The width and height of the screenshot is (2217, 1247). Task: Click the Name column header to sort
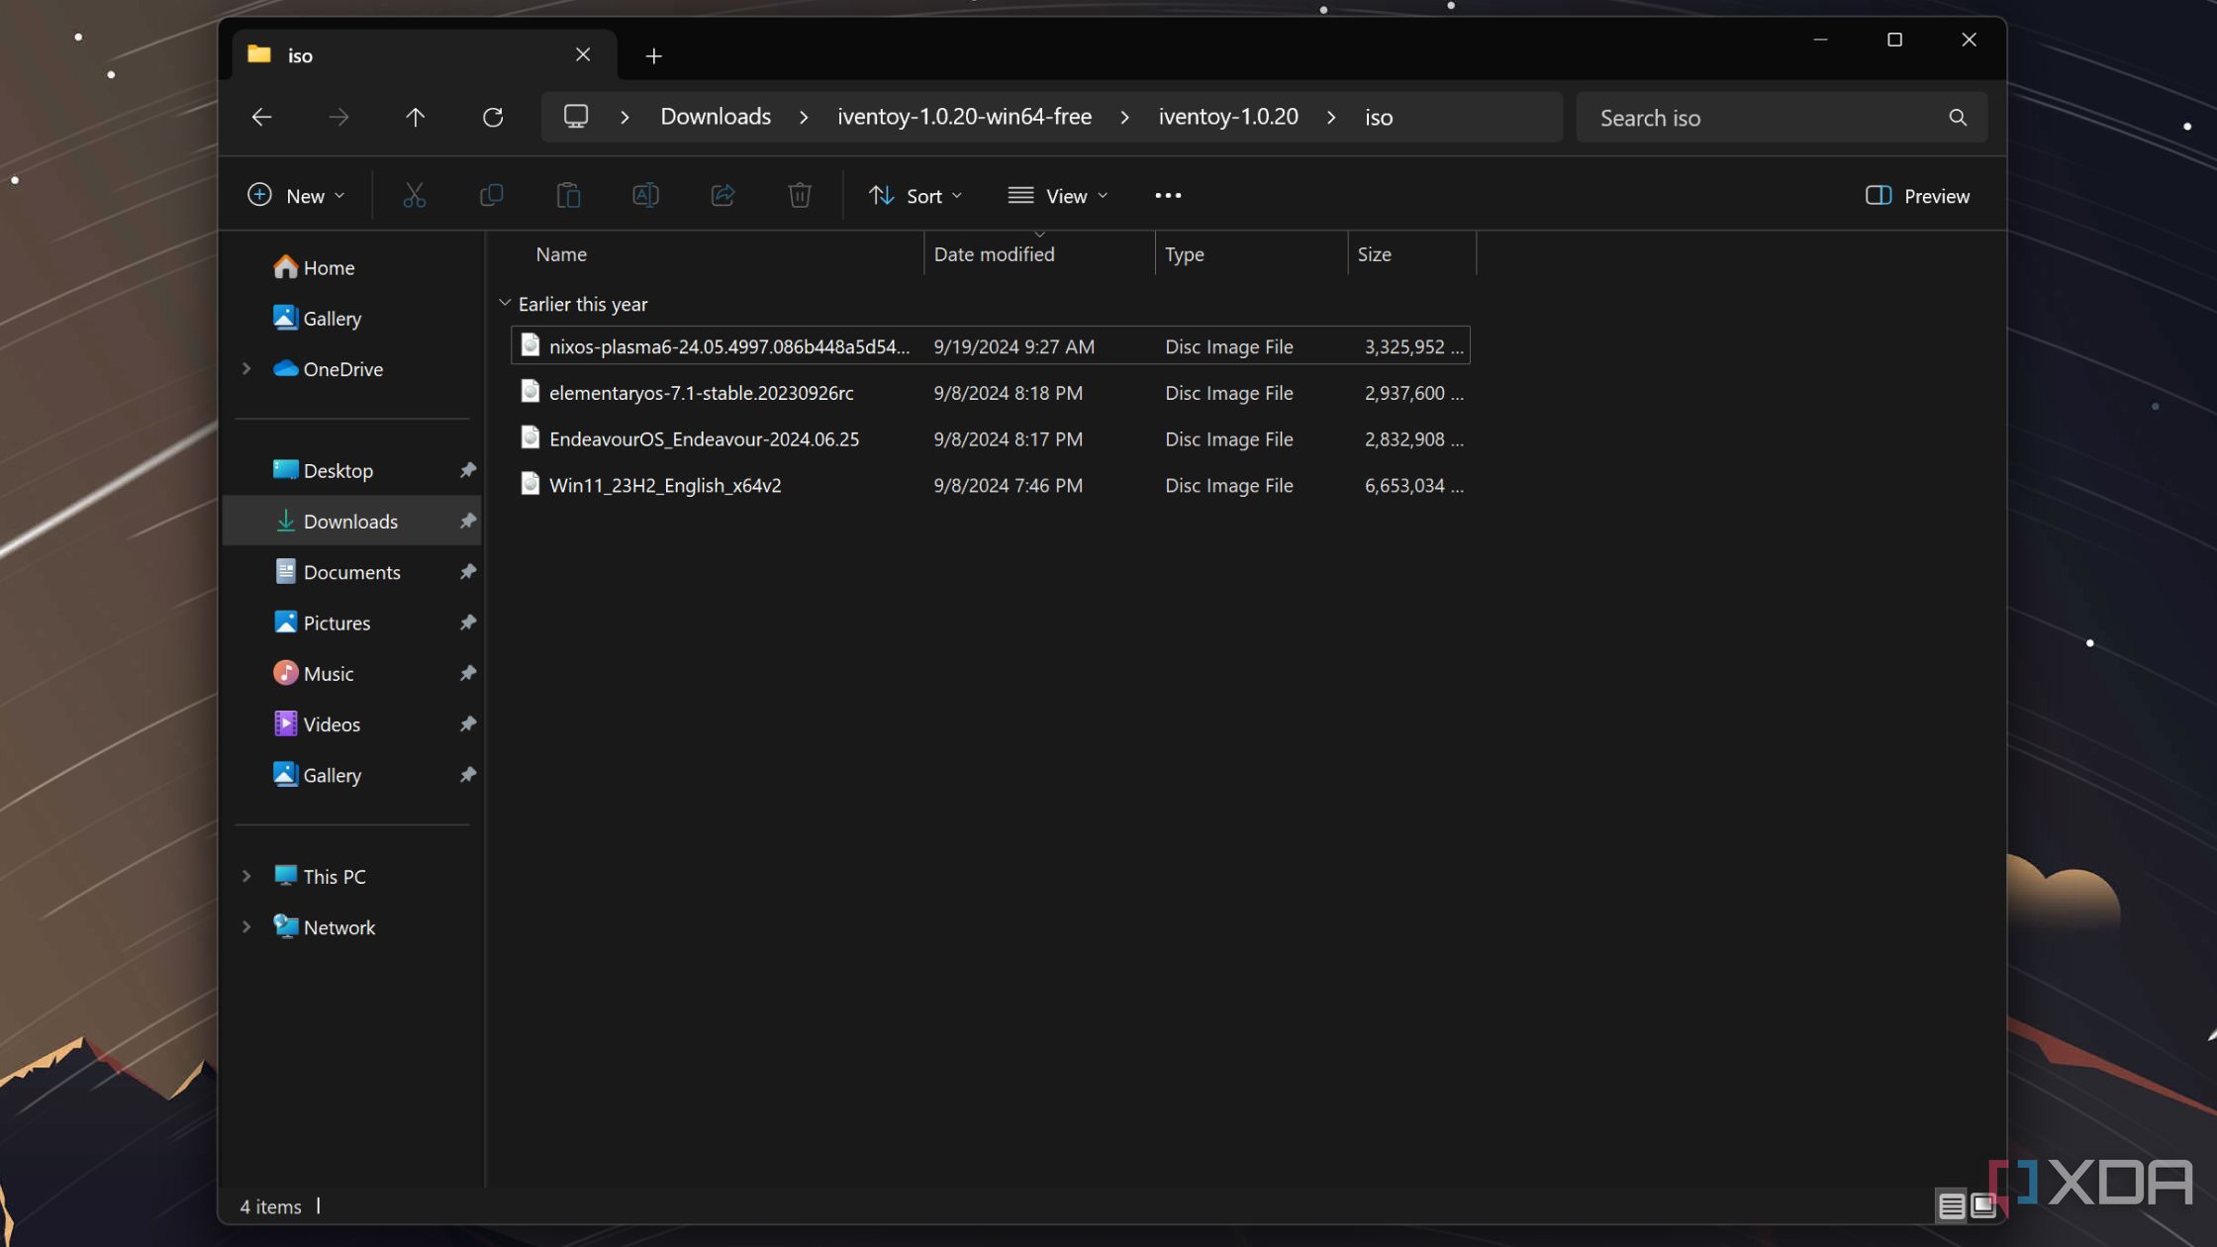click(560, 252)
